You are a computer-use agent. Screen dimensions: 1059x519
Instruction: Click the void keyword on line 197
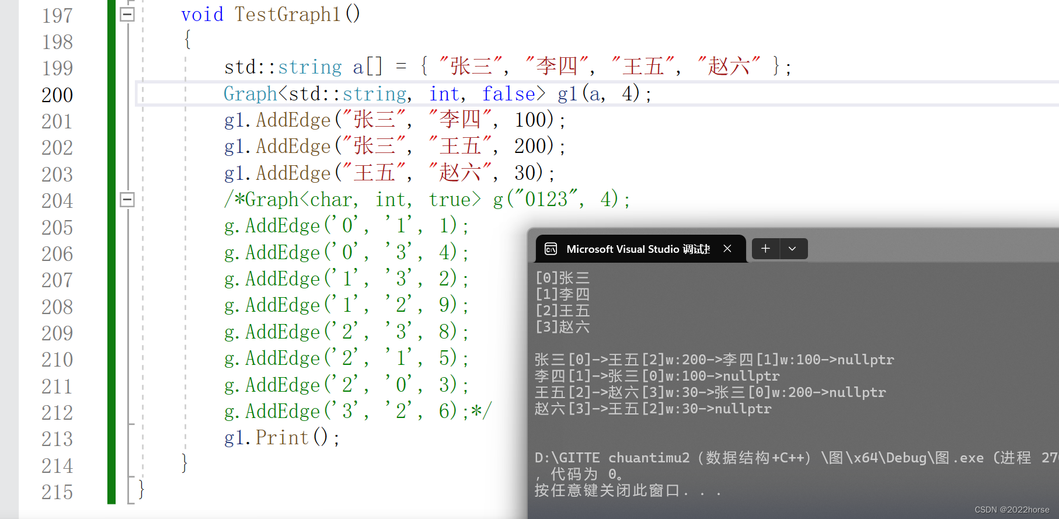click(x=202, y=14)
